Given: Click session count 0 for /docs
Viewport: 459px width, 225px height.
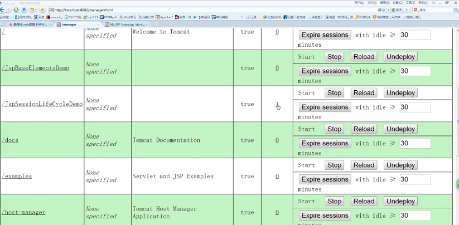Looking at the screenshot, I should 277,140.
